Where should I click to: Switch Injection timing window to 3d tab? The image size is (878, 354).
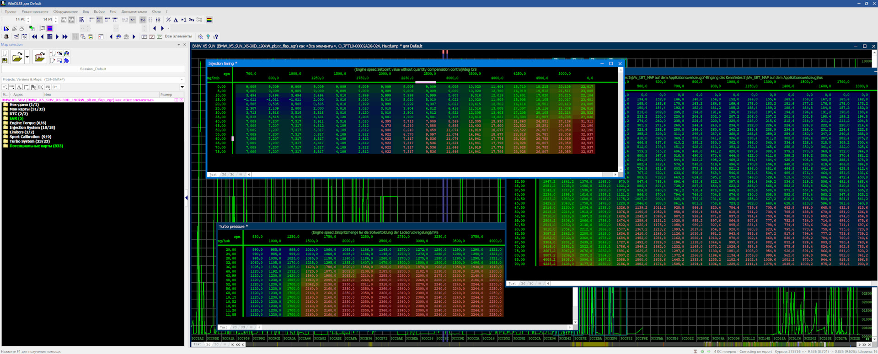coord(232,174)
